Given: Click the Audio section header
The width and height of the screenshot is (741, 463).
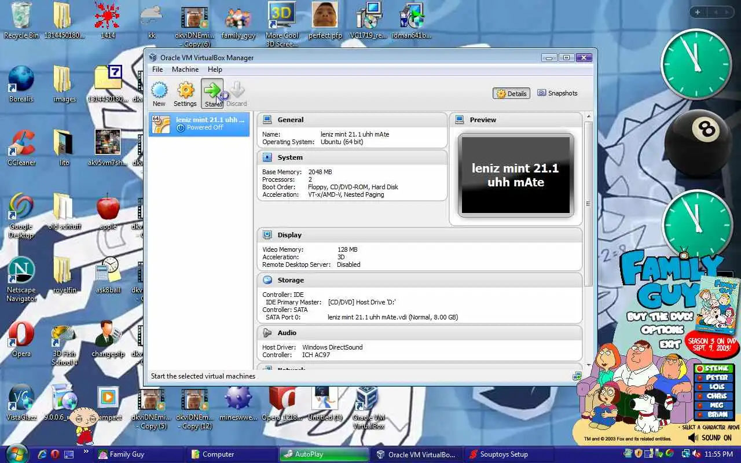Looking at the screenshot, I should tap(420, 333).
